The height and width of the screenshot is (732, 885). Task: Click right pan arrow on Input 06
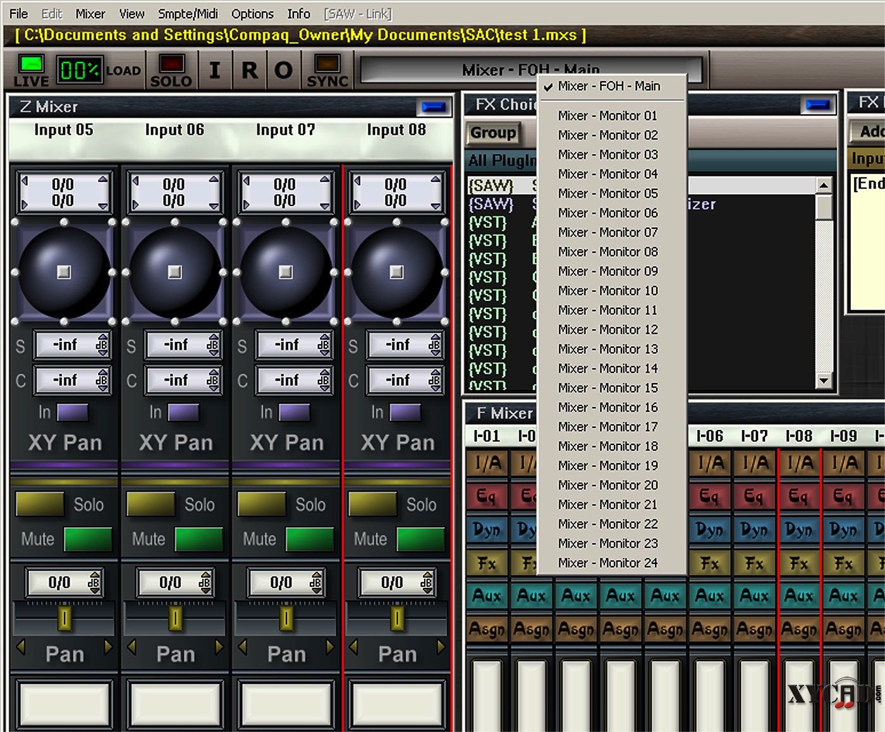[219, 647]
